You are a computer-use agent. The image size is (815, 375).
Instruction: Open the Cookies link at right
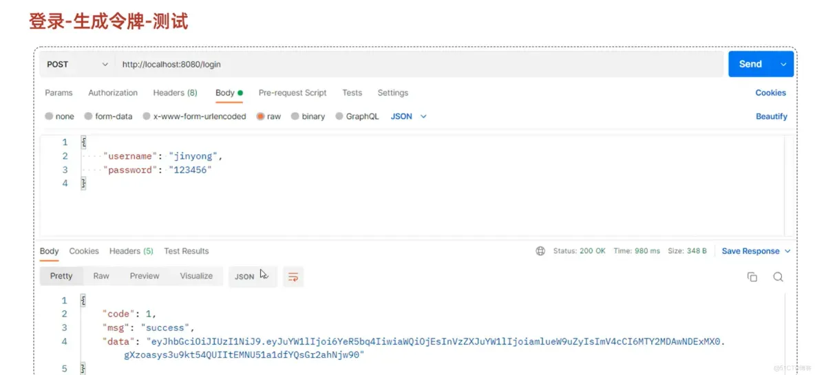click(x=770, y=93)
